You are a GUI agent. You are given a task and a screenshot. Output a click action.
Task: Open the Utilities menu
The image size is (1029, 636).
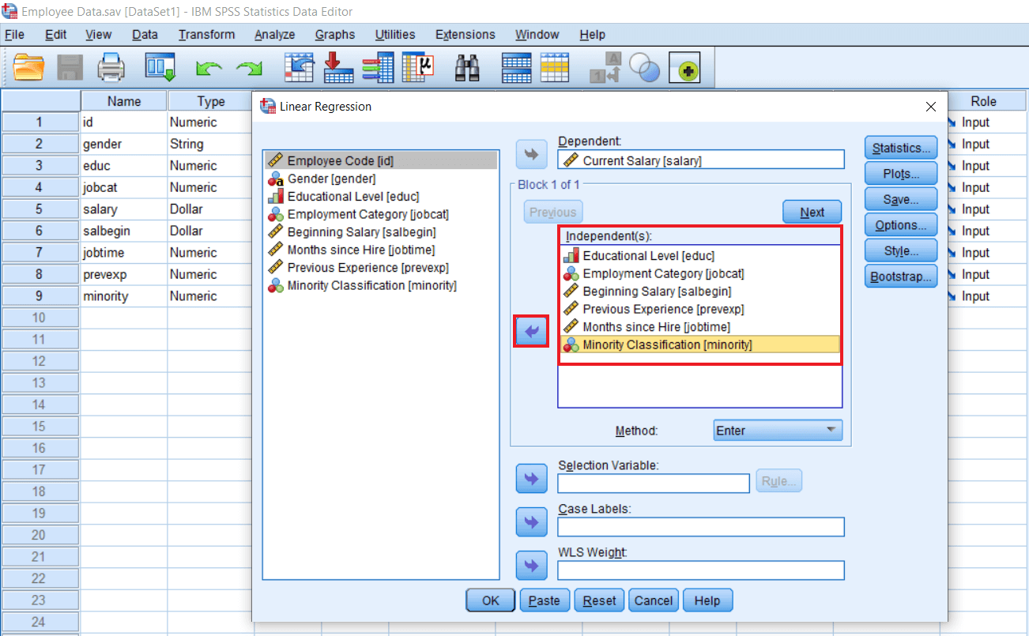[x=395, y=35]
